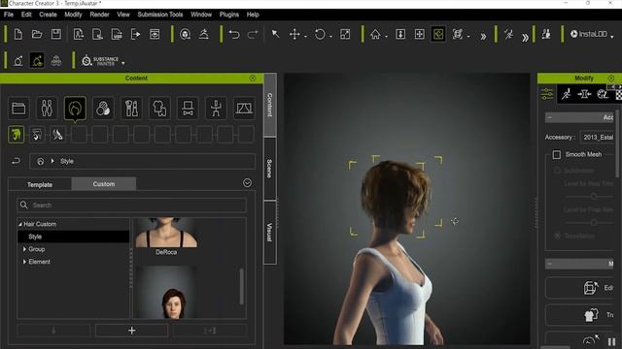Enable the Smooth Mesh checkbox
This screenshot has height=349, width=622.
[557, 154]
